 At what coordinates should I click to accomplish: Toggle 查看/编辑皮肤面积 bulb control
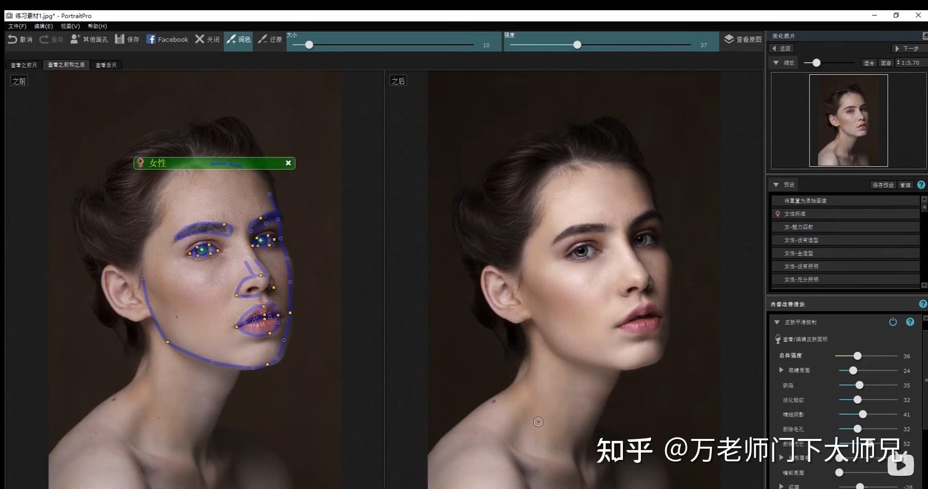pos(778,339)
